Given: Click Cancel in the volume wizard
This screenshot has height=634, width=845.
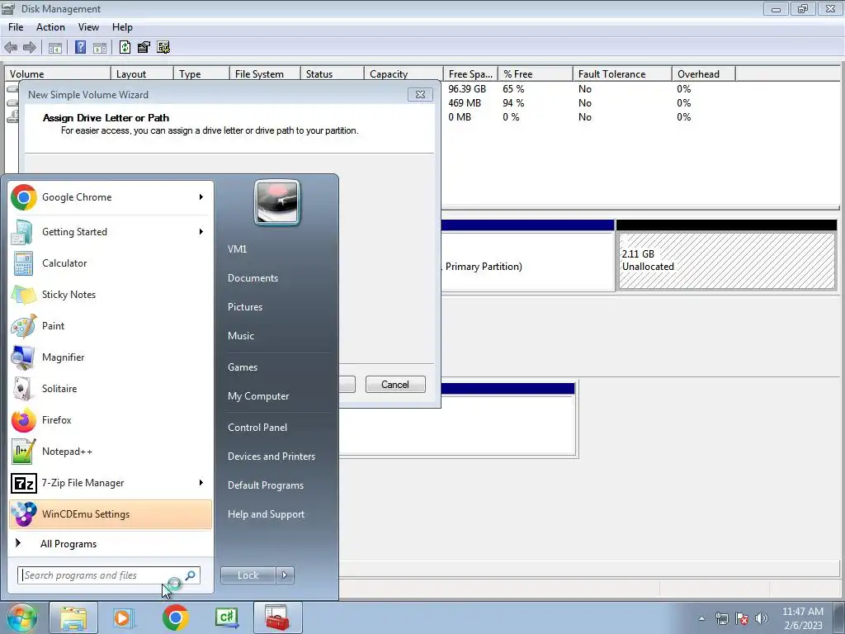Looking at the screenshot, I should coord(395,385).
